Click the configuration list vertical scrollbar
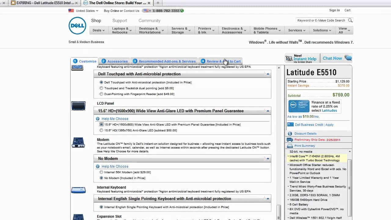This screenshot has width=391, height=220. click(279, 212)
